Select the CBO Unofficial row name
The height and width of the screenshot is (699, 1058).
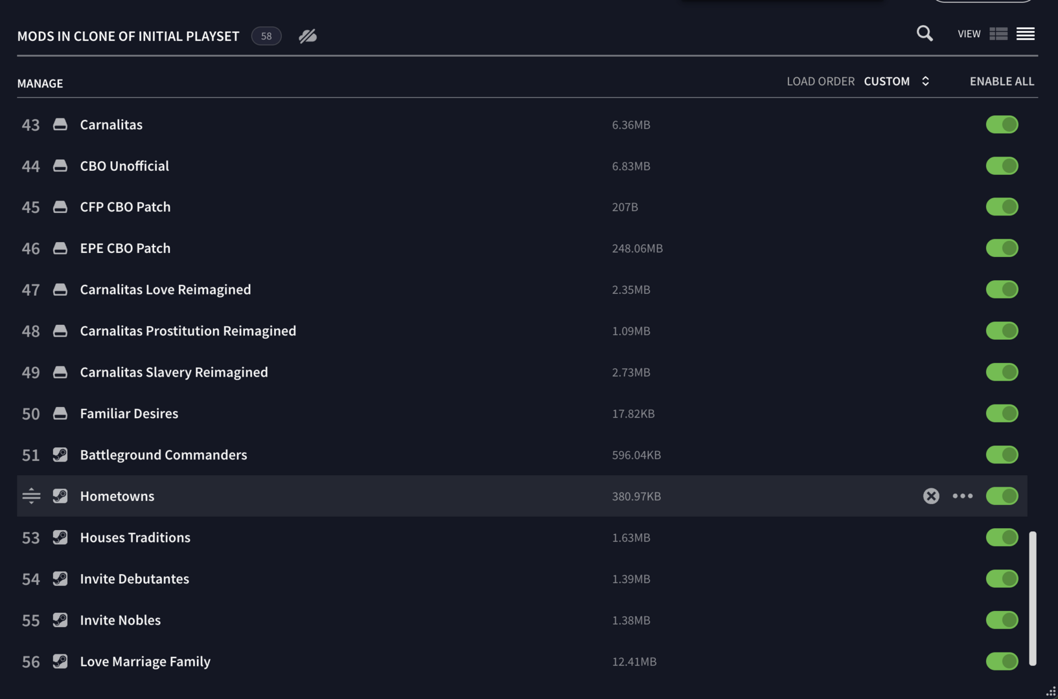pos(124,166)
